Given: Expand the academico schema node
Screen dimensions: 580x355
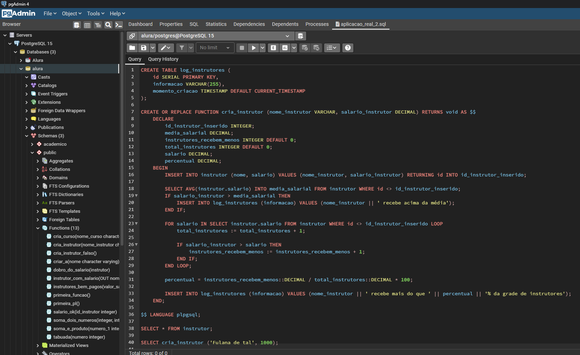Looking at the screenshot, I should coord(32,144).
